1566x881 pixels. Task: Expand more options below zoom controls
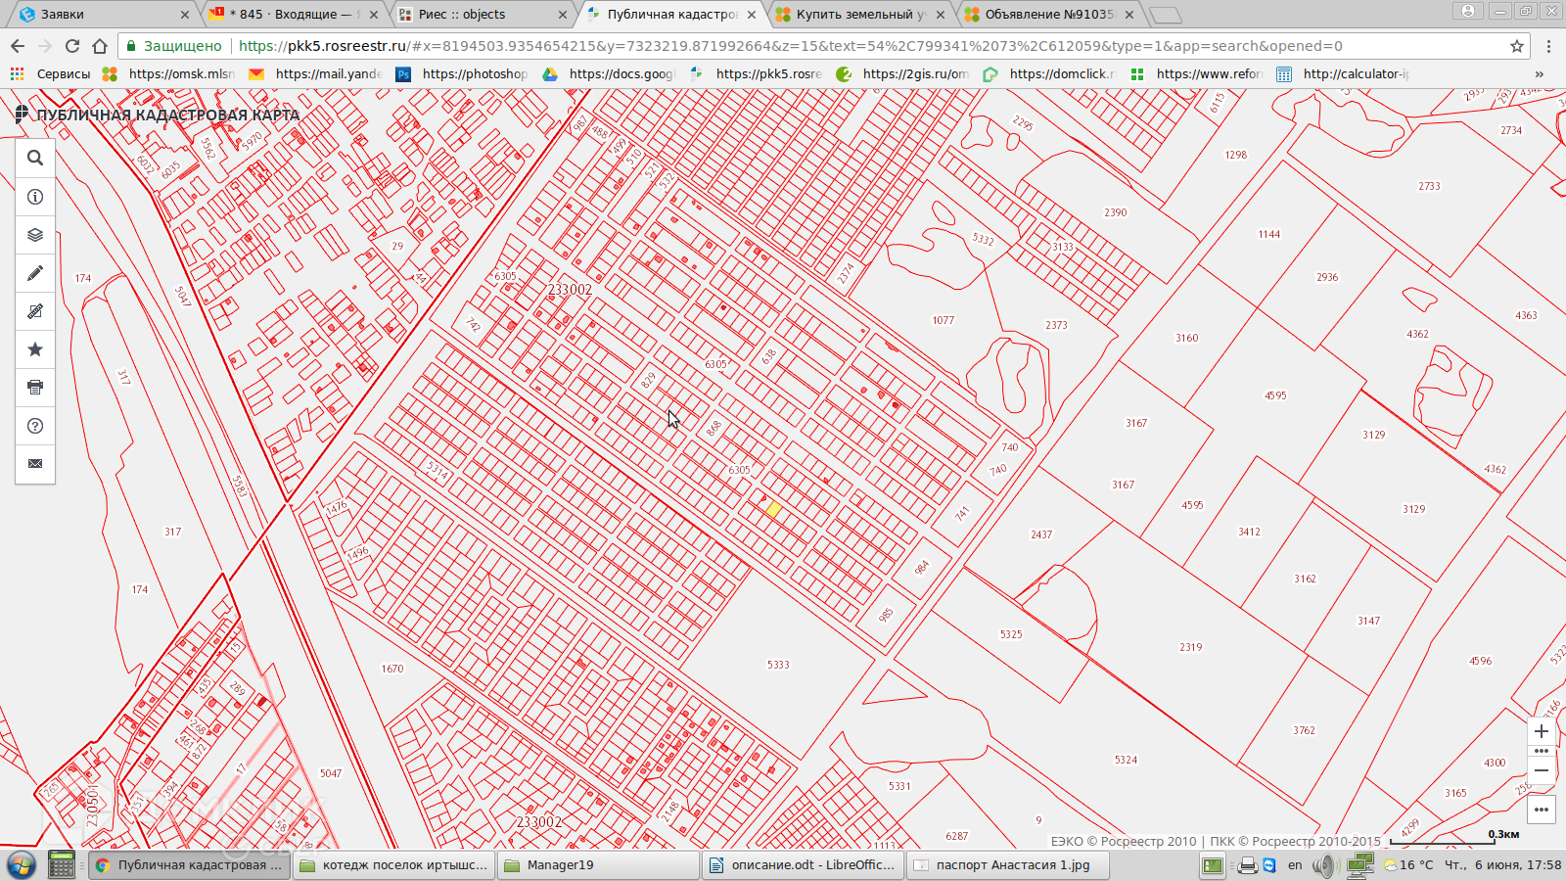(x=1542, y=810)
